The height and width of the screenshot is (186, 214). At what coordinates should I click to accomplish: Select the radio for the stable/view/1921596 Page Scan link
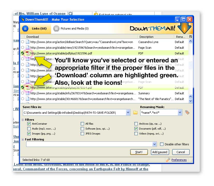click(x=23, y=48)
